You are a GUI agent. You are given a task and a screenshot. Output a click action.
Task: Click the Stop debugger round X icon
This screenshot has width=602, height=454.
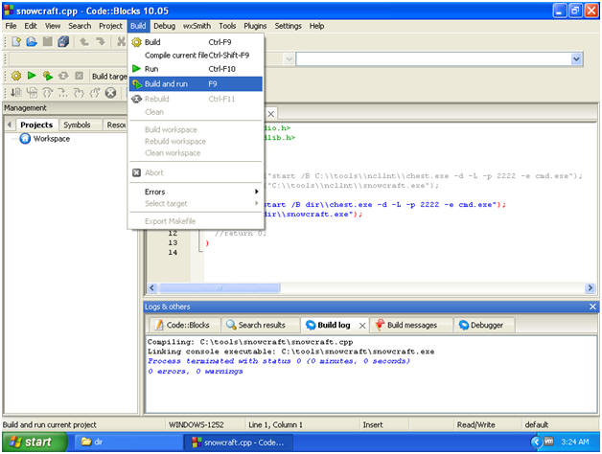(x=110, y=93)
